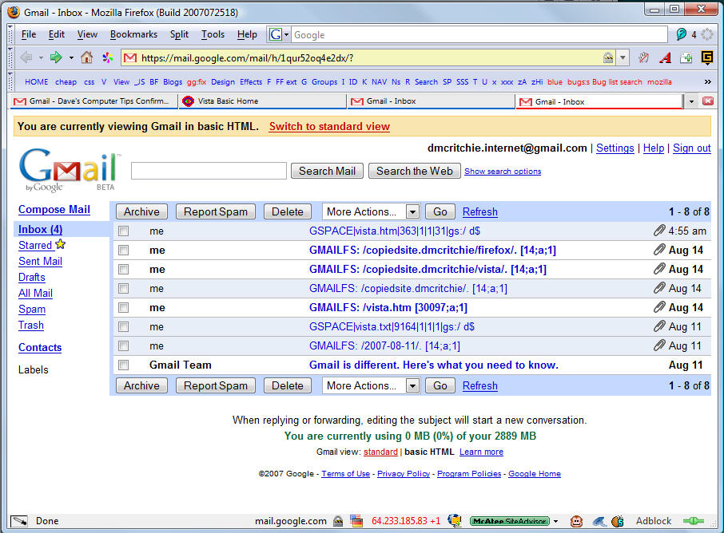Click the Back navigation arrow
This screenshot has height=533, width=724.
coord(26,57)
